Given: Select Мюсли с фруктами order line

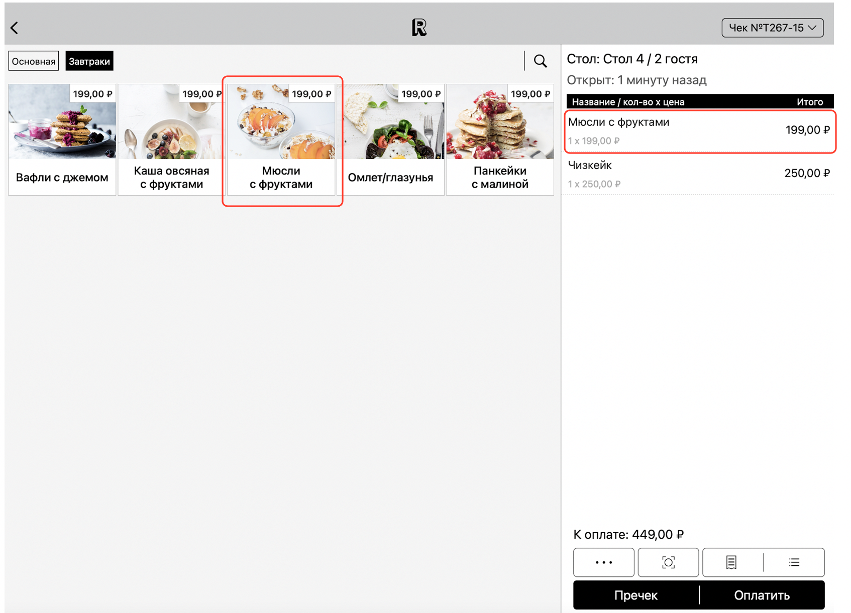Looking at the screenshot, I should pos(698,131).
